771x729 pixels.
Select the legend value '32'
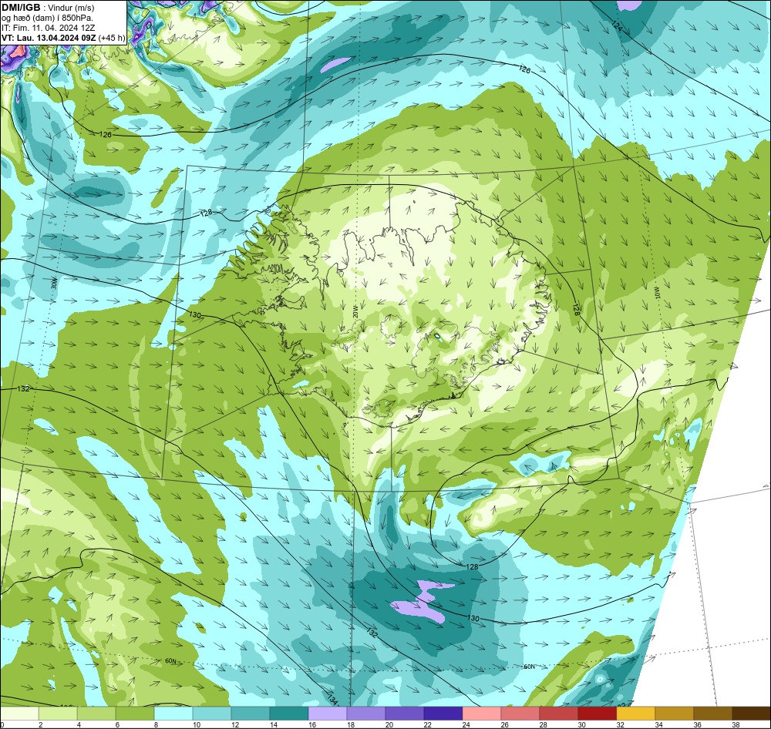point(620,724)
